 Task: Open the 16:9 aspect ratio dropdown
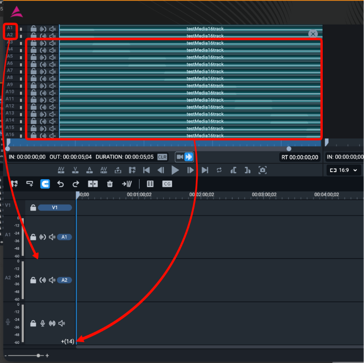[x=343, y=170]
